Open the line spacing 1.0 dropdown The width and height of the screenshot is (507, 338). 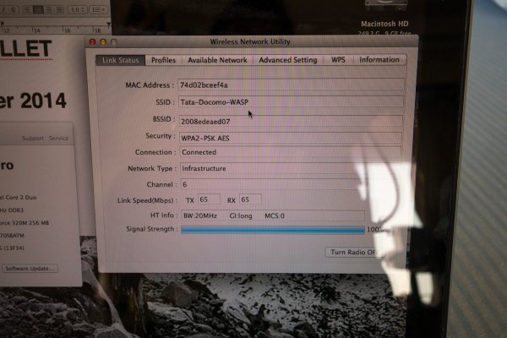[77, 9]
